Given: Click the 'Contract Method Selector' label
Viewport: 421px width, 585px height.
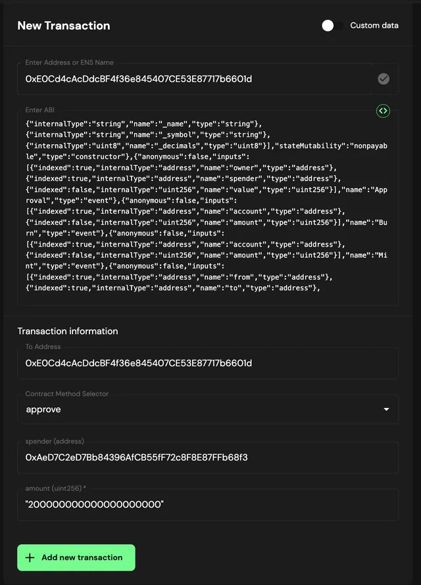Looking at the screenshot, I should (x=67, y=394).
